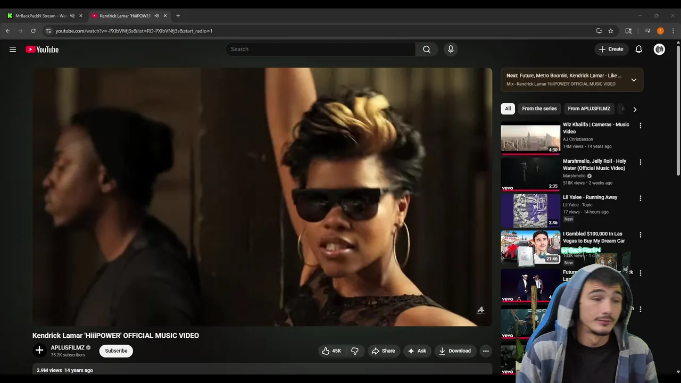Open Wiz Khalifa Cameras Music Video title
Screen dimensions: 681x383
(596, 128)
